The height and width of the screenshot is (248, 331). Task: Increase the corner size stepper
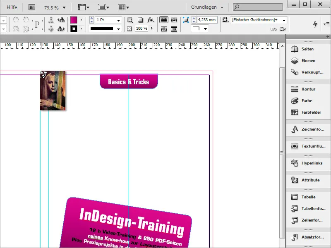tap(194, 18)
